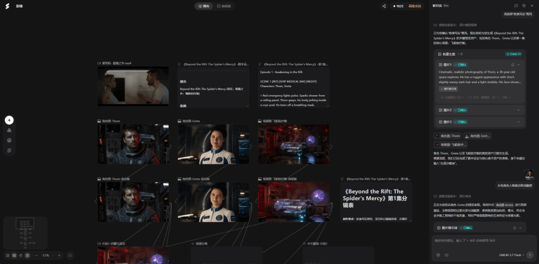This screenshot has width=539, height=264.
Task: Click the 角色图-Thom reference chip in chat
Action: [x=448, y=136]
